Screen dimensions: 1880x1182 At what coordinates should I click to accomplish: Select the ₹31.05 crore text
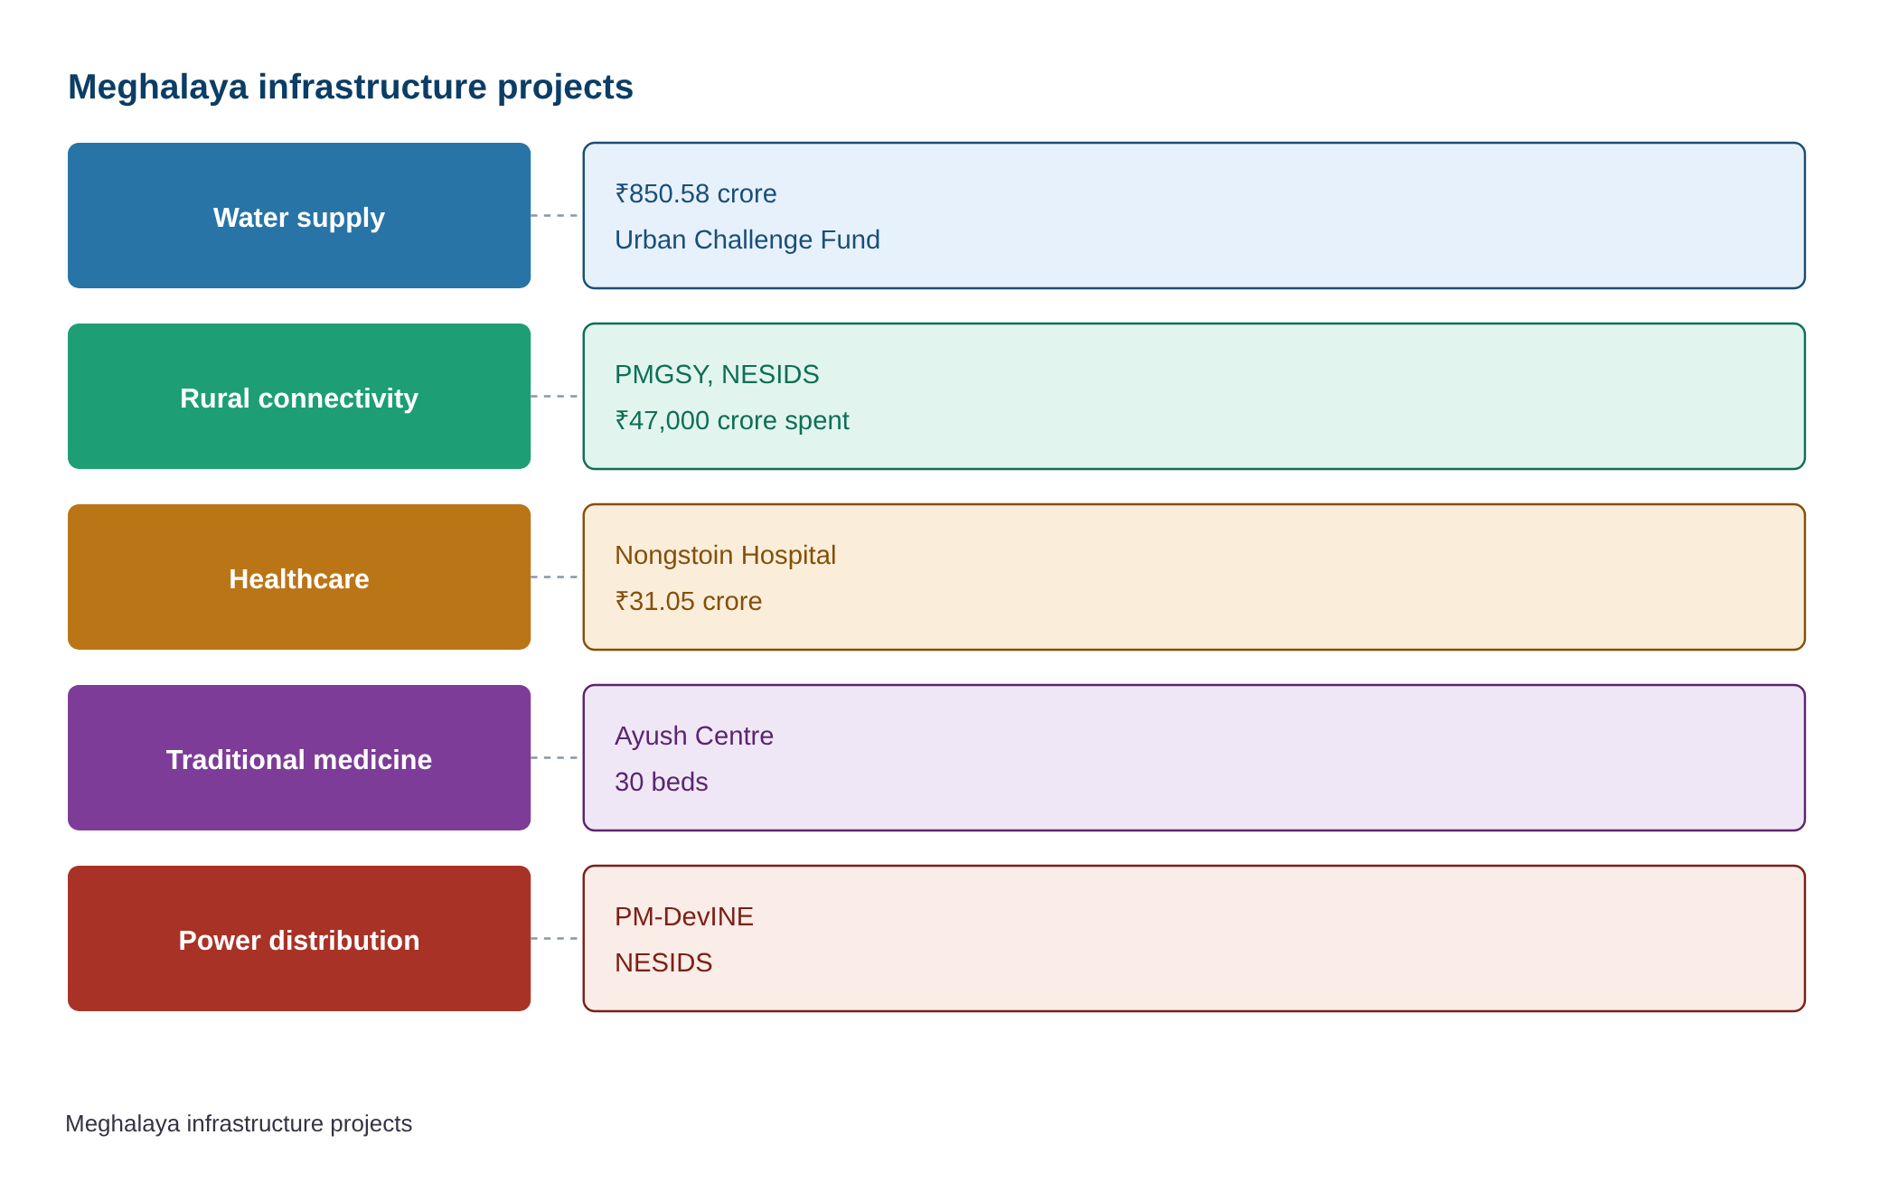(x=689, y=601)
